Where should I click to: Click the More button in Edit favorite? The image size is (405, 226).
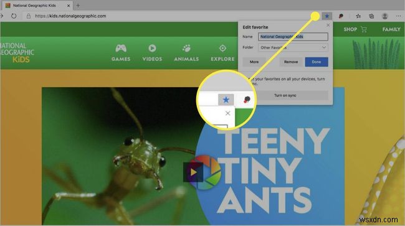tap(254, 62)
